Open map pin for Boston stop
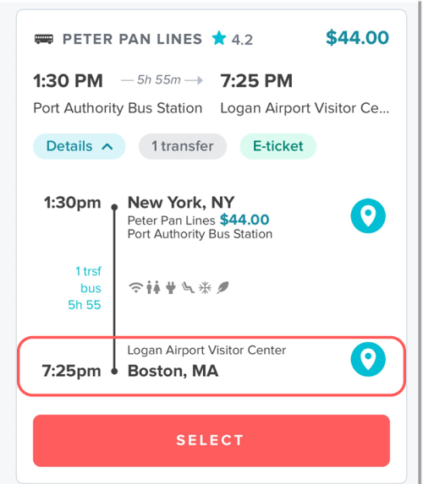Viewport: 423px width, 484px height. [368, 359]
